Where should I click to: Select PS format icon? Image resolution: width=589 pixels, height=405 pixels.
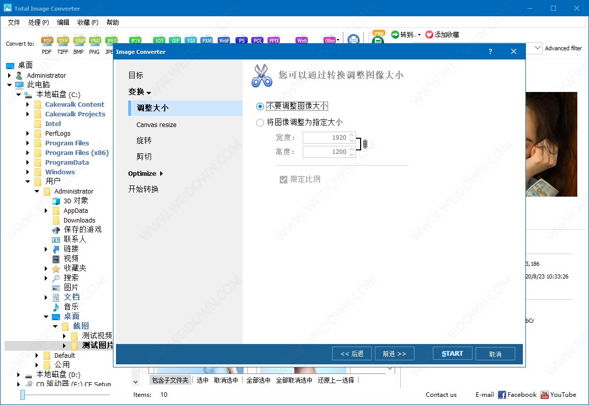click(x=242, y=40)
